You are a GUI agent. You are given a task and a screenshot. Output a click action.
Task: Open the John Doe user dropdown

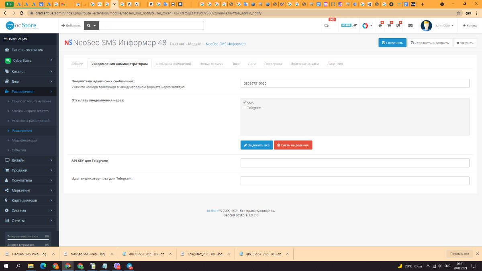pos(444,26)
